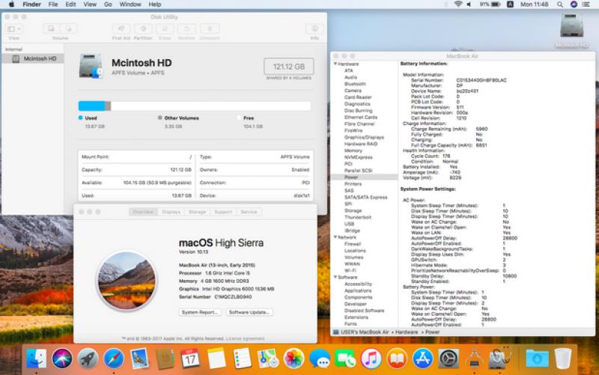Click the Software Update... button

pyautogui.click(x=250, y=312)
